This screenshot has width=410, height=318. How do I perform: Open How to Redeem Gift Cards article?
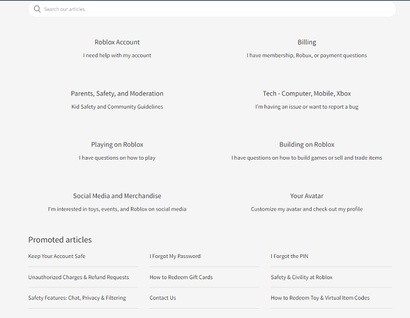pyautogui.click(x=181, y=277)
